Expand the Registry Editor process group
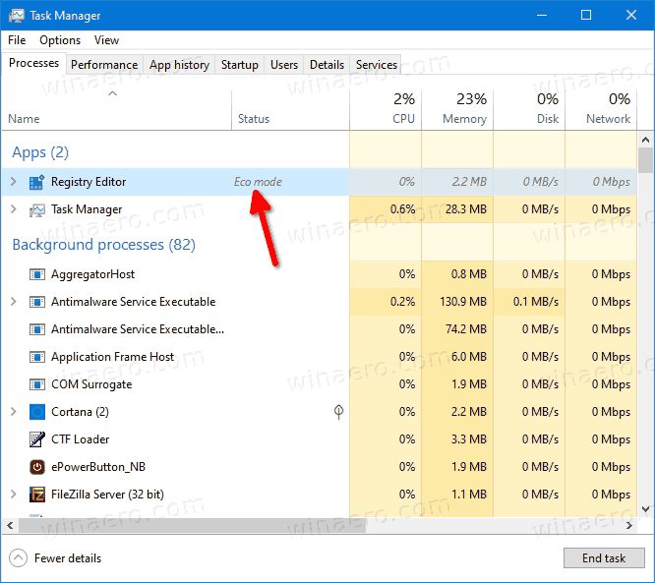The width and height of the screenshot is (655, 583). coord(13,182)
